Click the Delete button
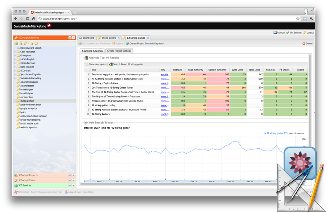The width and height of the screenshot is (327, 213). (x=307, y=44)
